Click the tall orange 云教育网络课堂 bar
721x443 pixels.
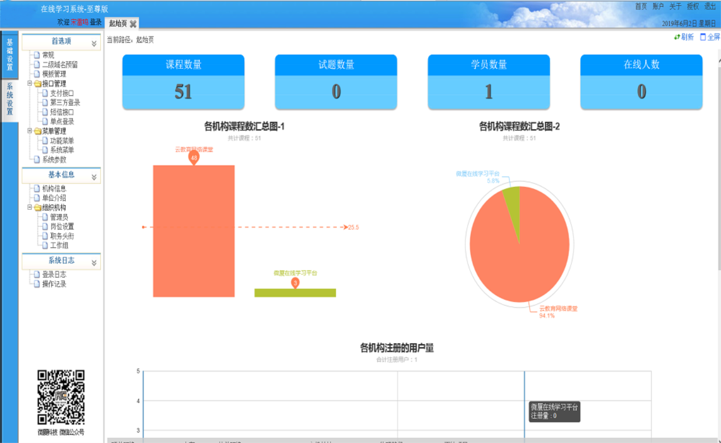click(194, 231)
